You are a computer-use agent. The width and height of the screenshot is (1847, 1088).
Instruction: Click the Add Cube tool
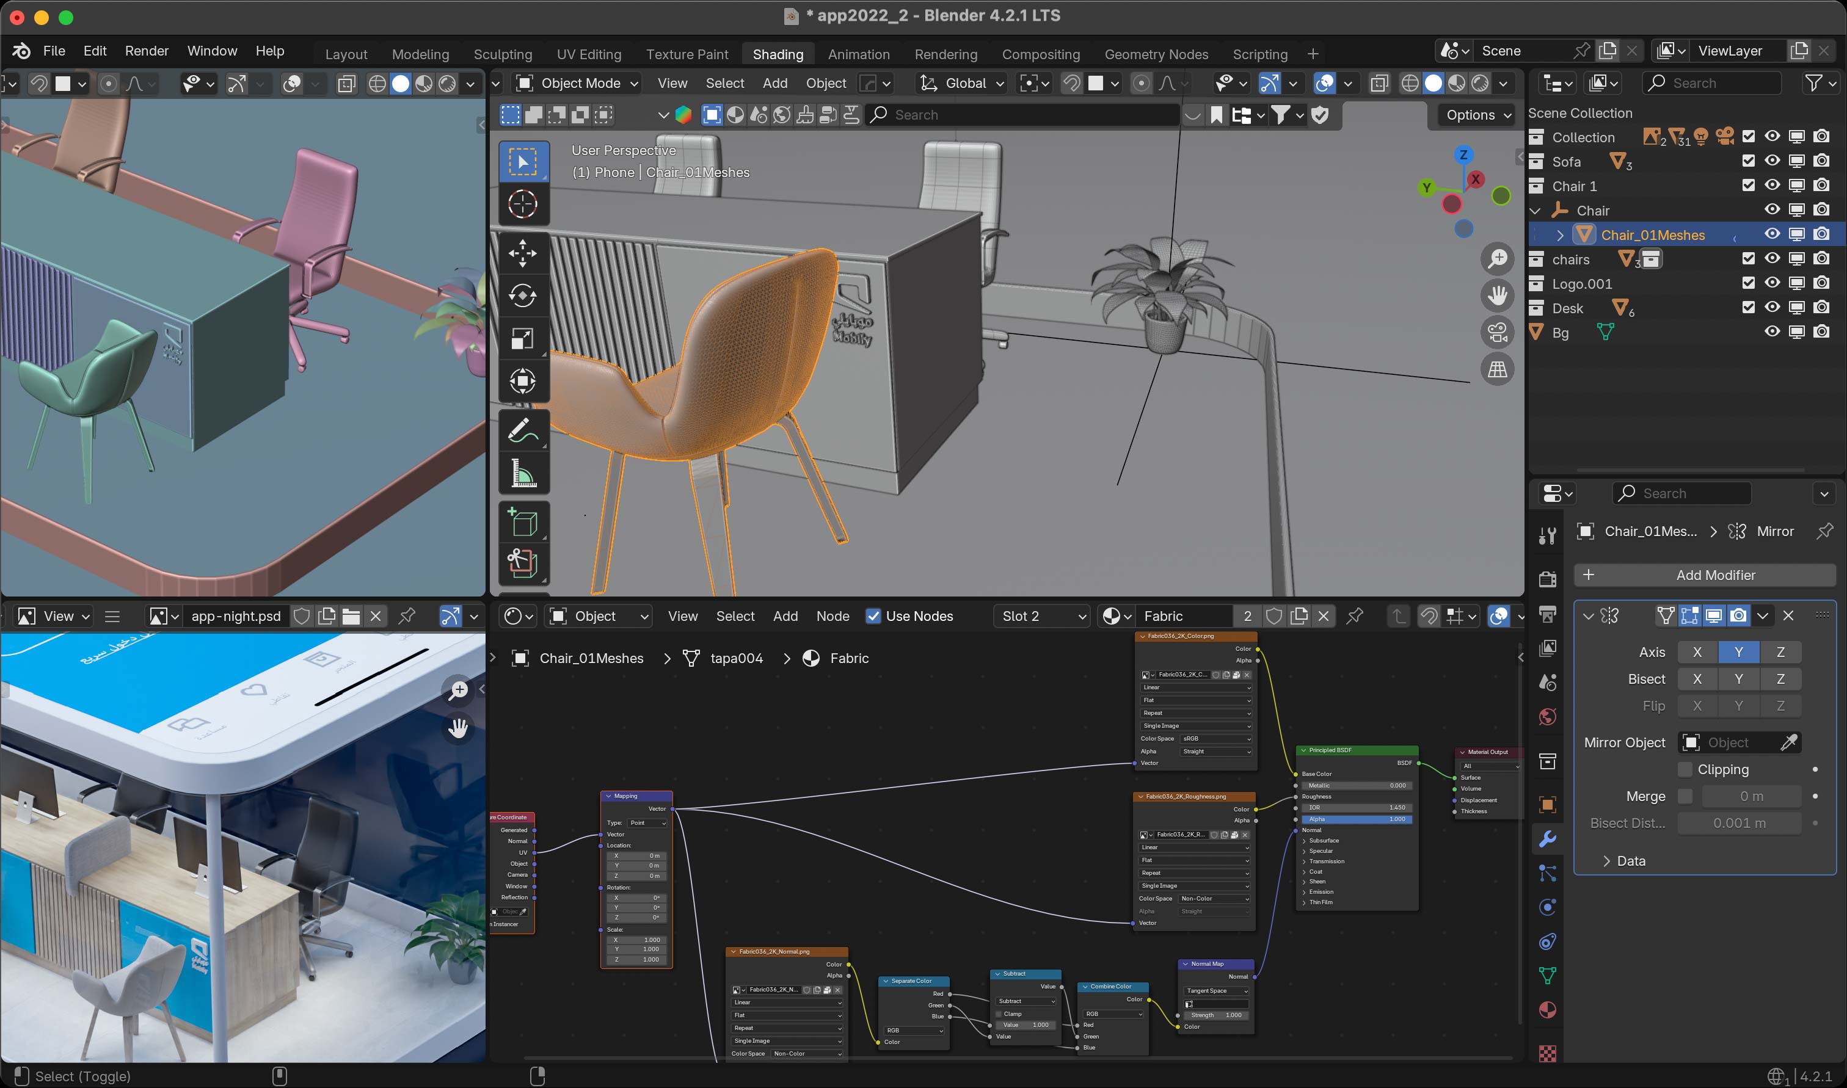[x=522, y=522]
